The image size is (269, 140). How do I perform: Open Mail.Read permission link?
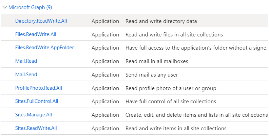(26, 61)
